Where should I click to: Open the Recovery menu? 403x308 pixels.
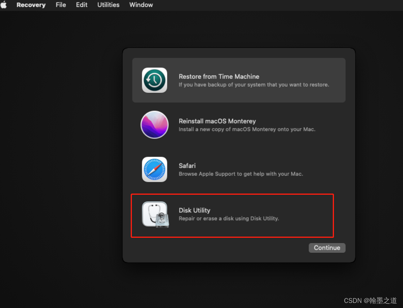31,5
